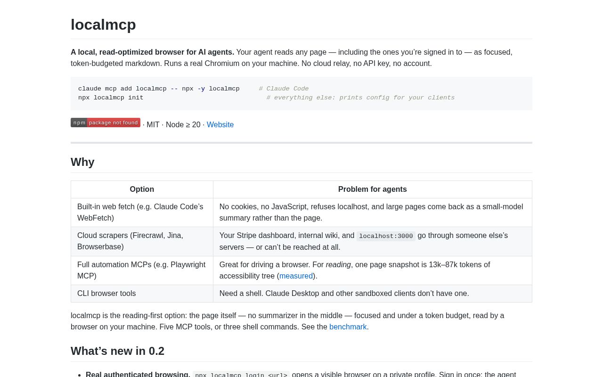Click the claude mcp add localmcp command line
This screenshot has width=603, height=377.
pos(159,89)
